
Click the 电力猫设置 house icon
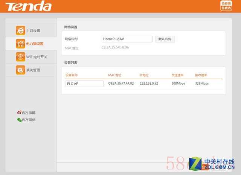(x=20, y=44)
